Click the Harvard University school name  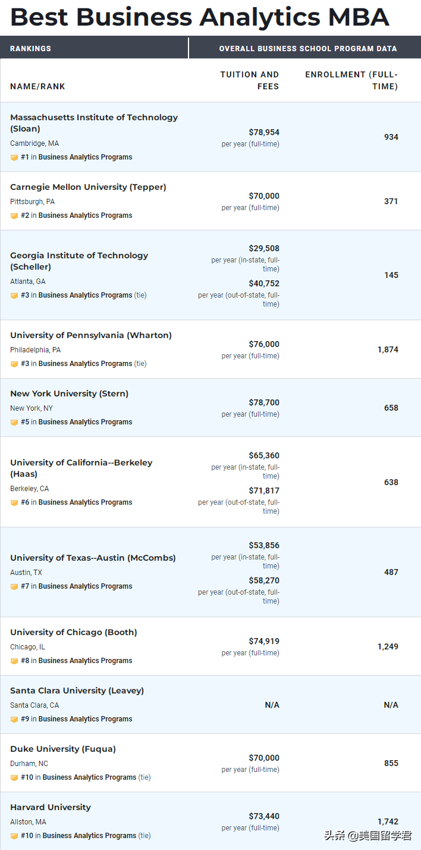pyautogui.click(x=51, y=807)
